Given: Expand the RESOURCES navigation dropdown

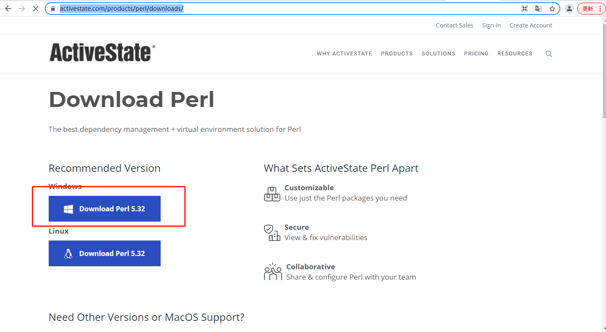Looking at the screenshot, I should pos(515,53).
